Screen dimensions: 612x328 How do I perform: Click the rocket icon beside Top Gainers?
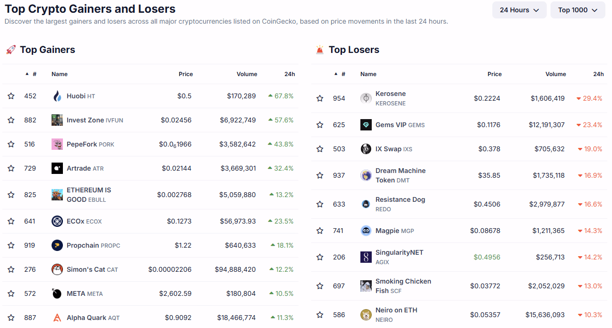[10, 49]
